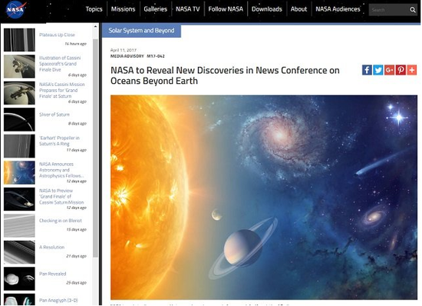Open the Downloads menu item
Viewport: 422px width, 306px height.
(x=267, y=9)
